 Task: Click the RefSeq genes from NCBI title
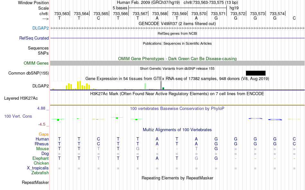click(177, 33)
